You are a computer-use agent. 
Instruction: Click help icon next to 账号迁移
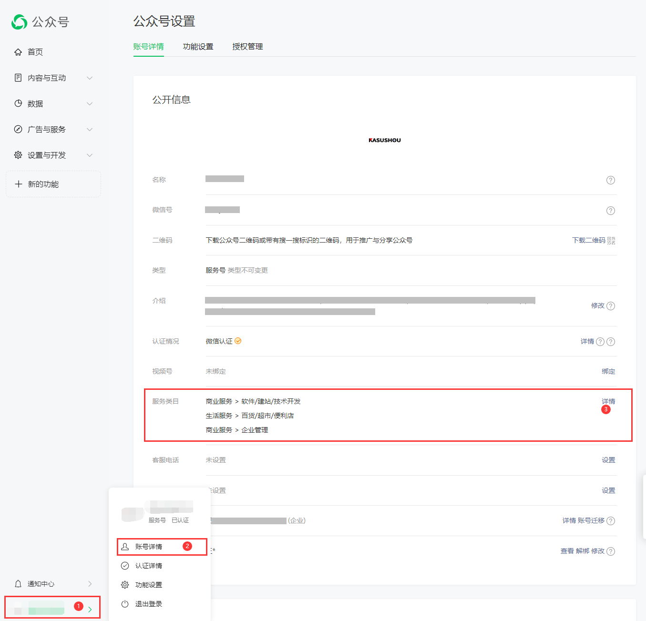click(x=611, y=521)
